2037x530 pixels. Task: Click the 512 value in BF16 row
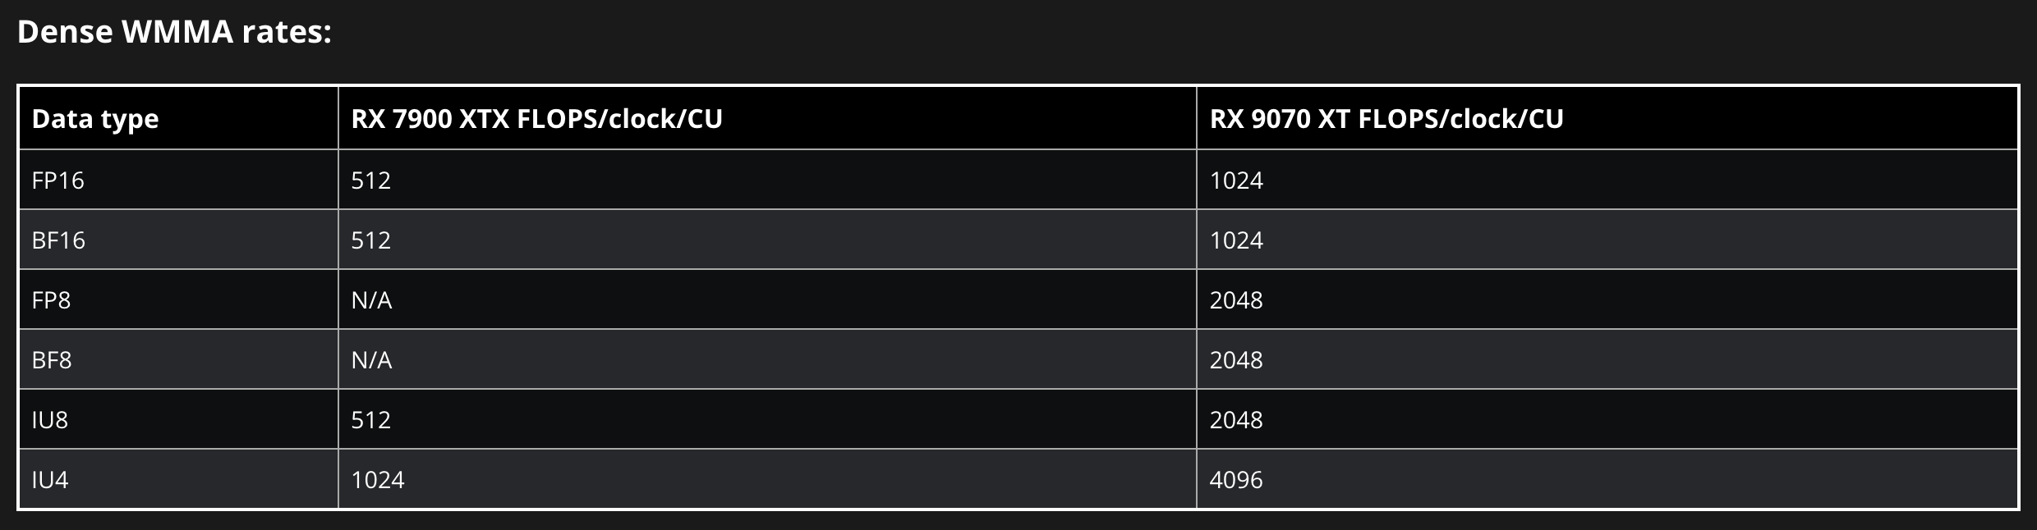[x=370, y=240]
